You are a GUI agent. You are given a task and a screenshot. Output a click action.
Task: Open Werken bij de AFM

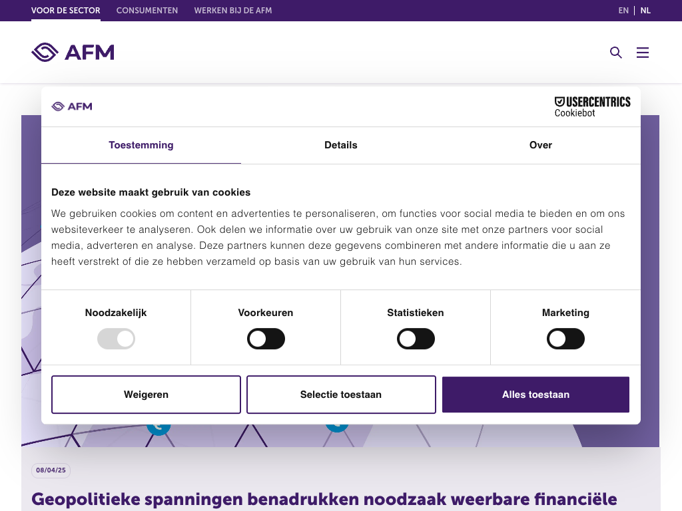[x=233, y=11]
